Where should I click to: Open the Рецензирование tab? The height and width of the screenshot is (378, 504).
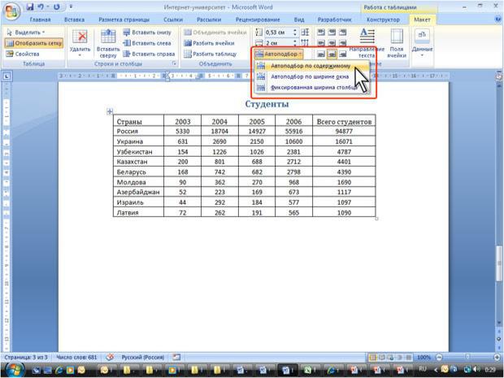pos(258,20)
